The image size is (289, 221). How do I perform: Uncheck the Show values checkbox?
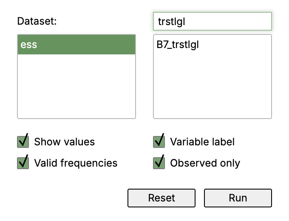[x=23, y=142]
